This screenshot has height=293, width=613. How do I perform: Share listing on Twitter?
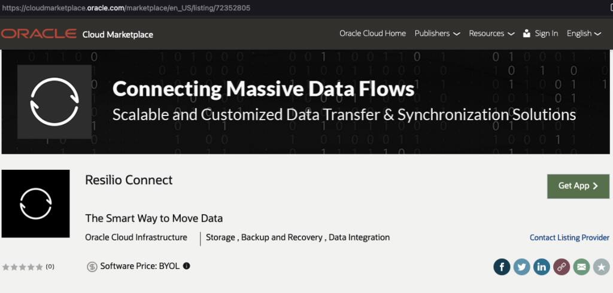coord(521,267)
